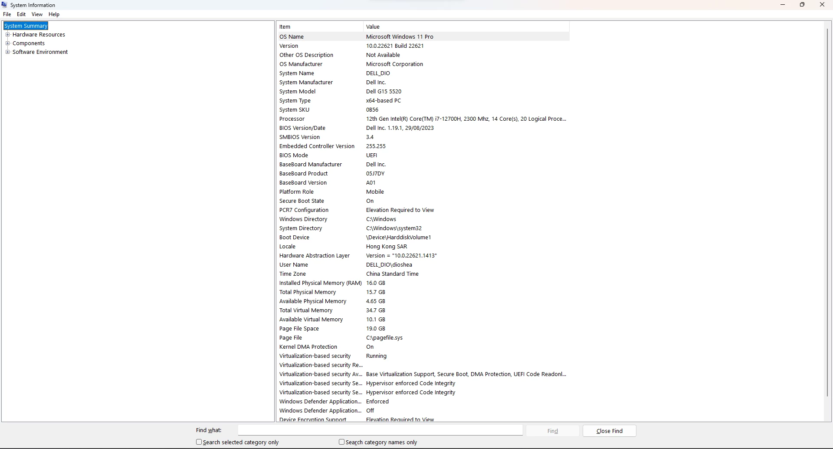
Task: Select the Kernel DMA Protection row
Action: tap(423, 347)
